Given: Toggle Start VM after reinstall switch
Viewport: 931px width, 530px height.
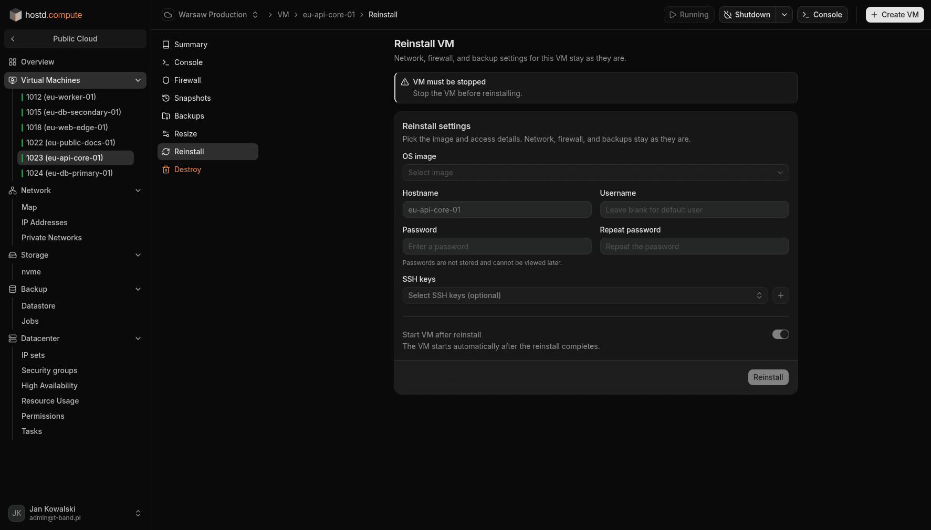Looking at the screenshot, I should (x=781, y=334).
